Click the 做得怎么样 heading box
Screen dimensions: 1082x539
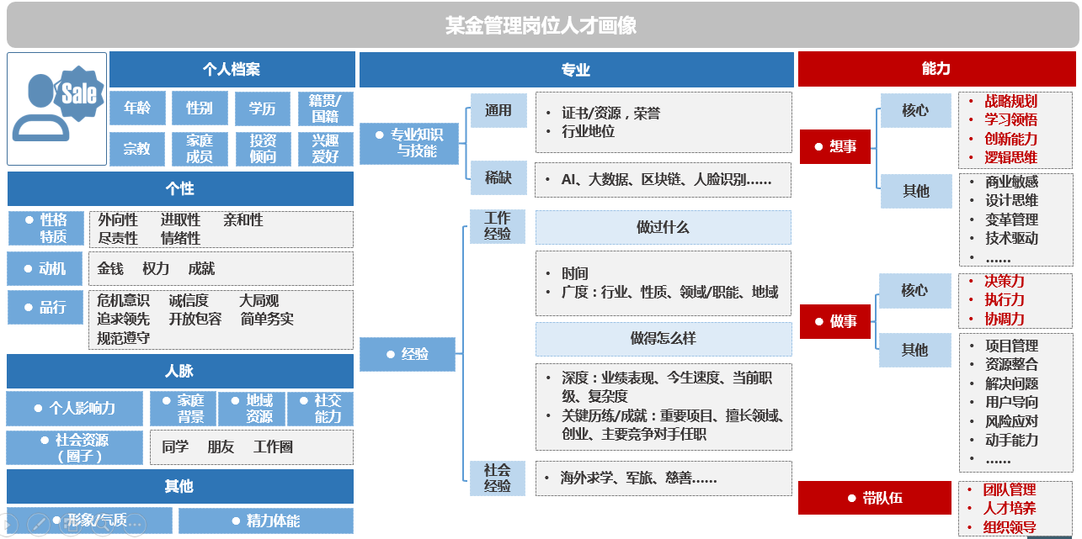tap(663, 339)
